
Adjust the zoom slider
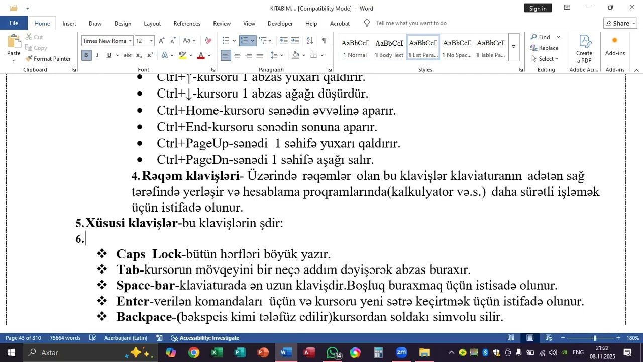(595, 338)
